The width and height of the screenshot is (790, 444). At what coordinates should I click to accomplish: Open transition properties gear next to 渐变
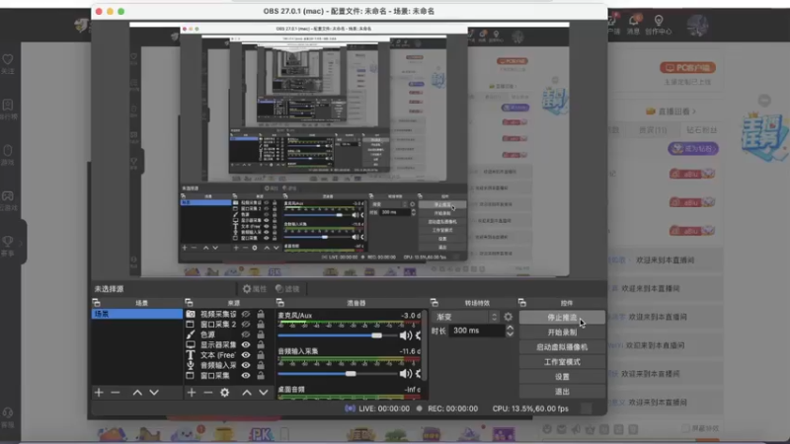tap(508, 317)
